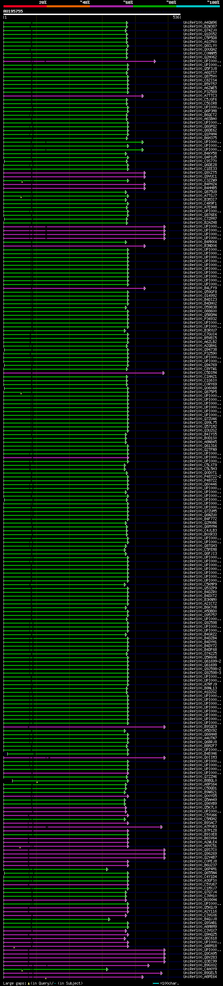Image resolution: width=223 pixels, height=986 pixels.
Task: Select the UniRef100_Q5F3J8 label
Action: (200, 69)
